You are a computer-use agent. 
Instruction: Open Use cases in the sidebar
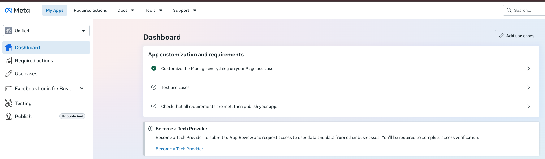click(46, 73)
